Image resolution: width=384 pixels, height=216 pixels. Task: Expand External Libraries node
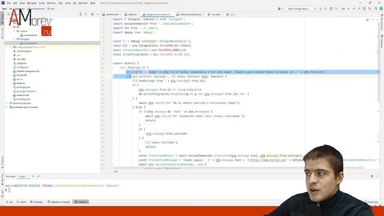point(7,103)
